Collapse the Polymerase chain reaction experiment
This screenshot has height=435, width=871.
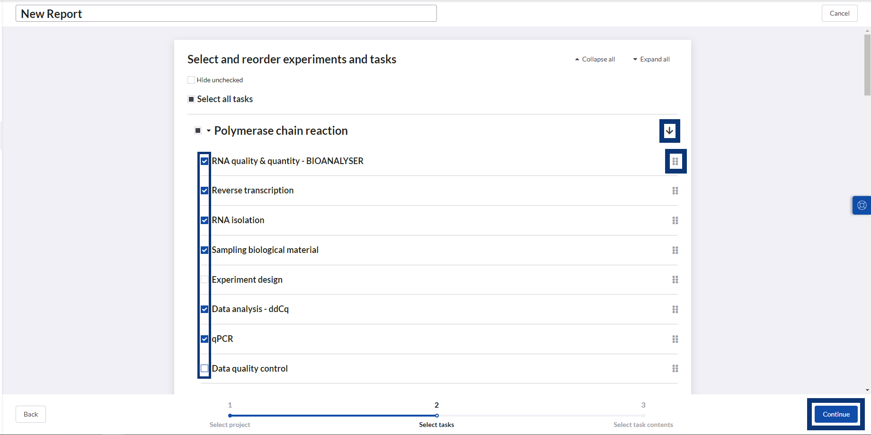(208, 131)
